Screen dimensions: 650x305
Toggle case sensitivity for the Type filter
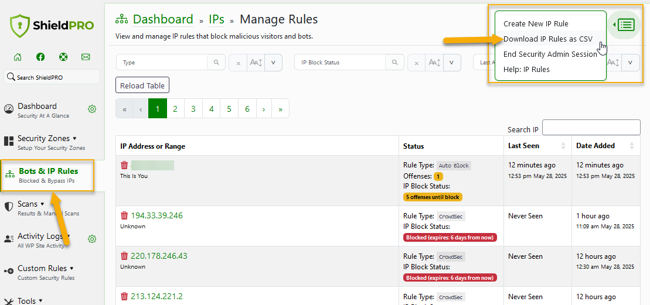(x=256, y=63)
